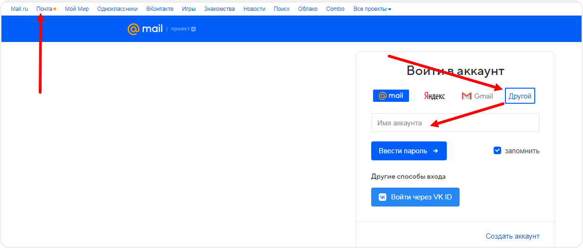The height and width of the screenshot is (248, 583).
Task: Follow the Создать аккаунт link
Action: pos(512,236)
